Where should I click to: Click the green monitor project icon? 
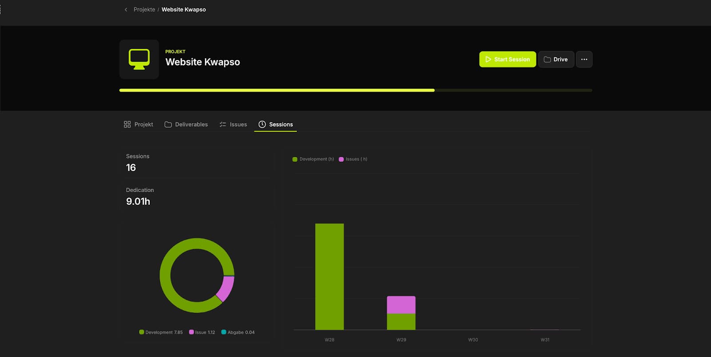tap(139, 59)
